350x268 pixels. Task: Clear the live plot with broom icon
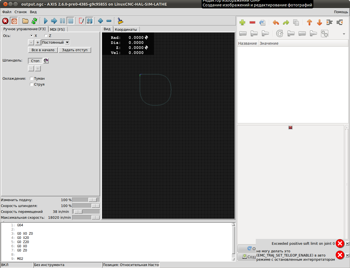click(120, 21)
